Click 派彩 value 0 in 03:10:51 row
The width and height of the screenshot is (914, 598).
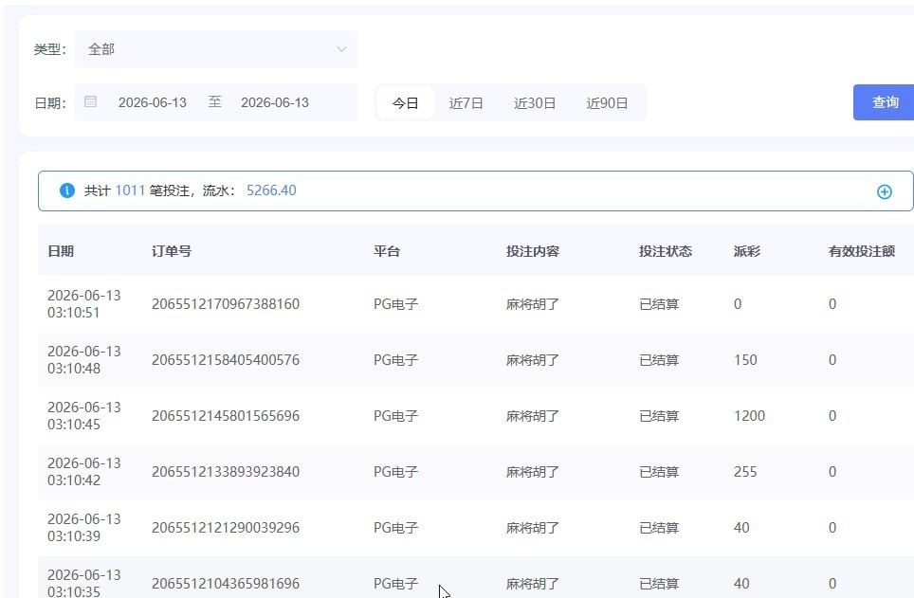coord(738,304)
